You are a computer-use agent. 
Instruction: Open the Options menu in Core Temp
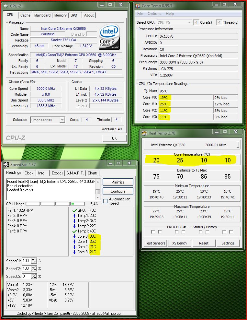154,14
